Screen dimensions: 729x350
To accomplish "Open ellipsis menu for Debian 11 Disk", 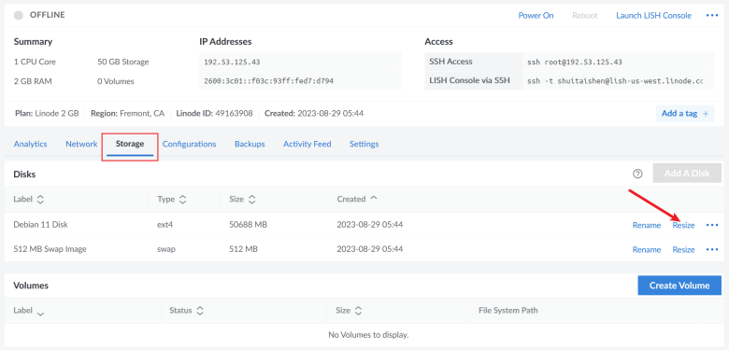I will pyautogui.click(x=712, y=225).
